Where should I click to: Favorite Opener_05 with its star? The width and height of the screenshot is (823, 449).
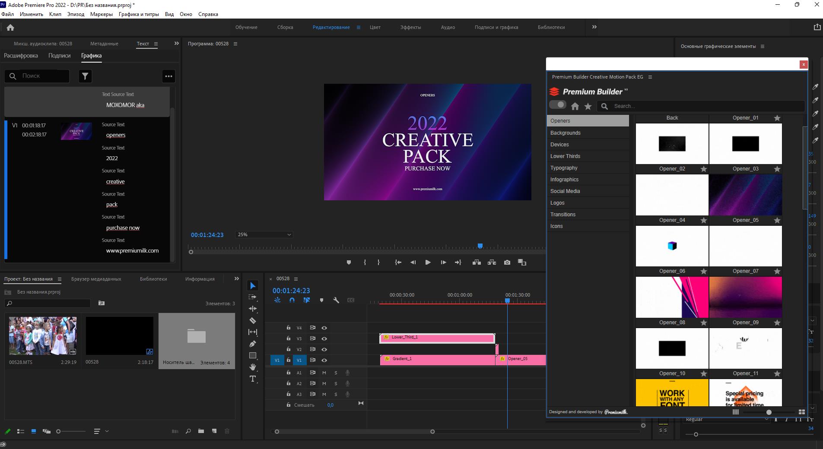pyautogui.click(x=777, y=220)
